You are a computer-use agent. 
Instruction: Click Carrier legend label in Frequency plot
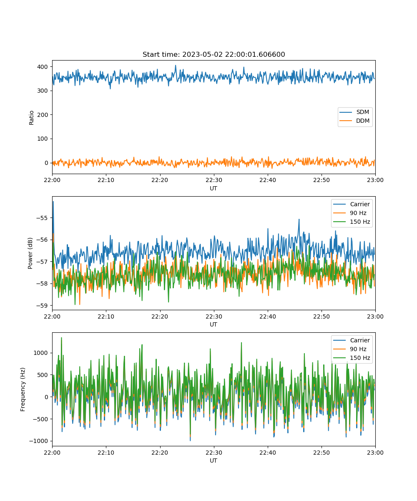click(x=359, y=340)
